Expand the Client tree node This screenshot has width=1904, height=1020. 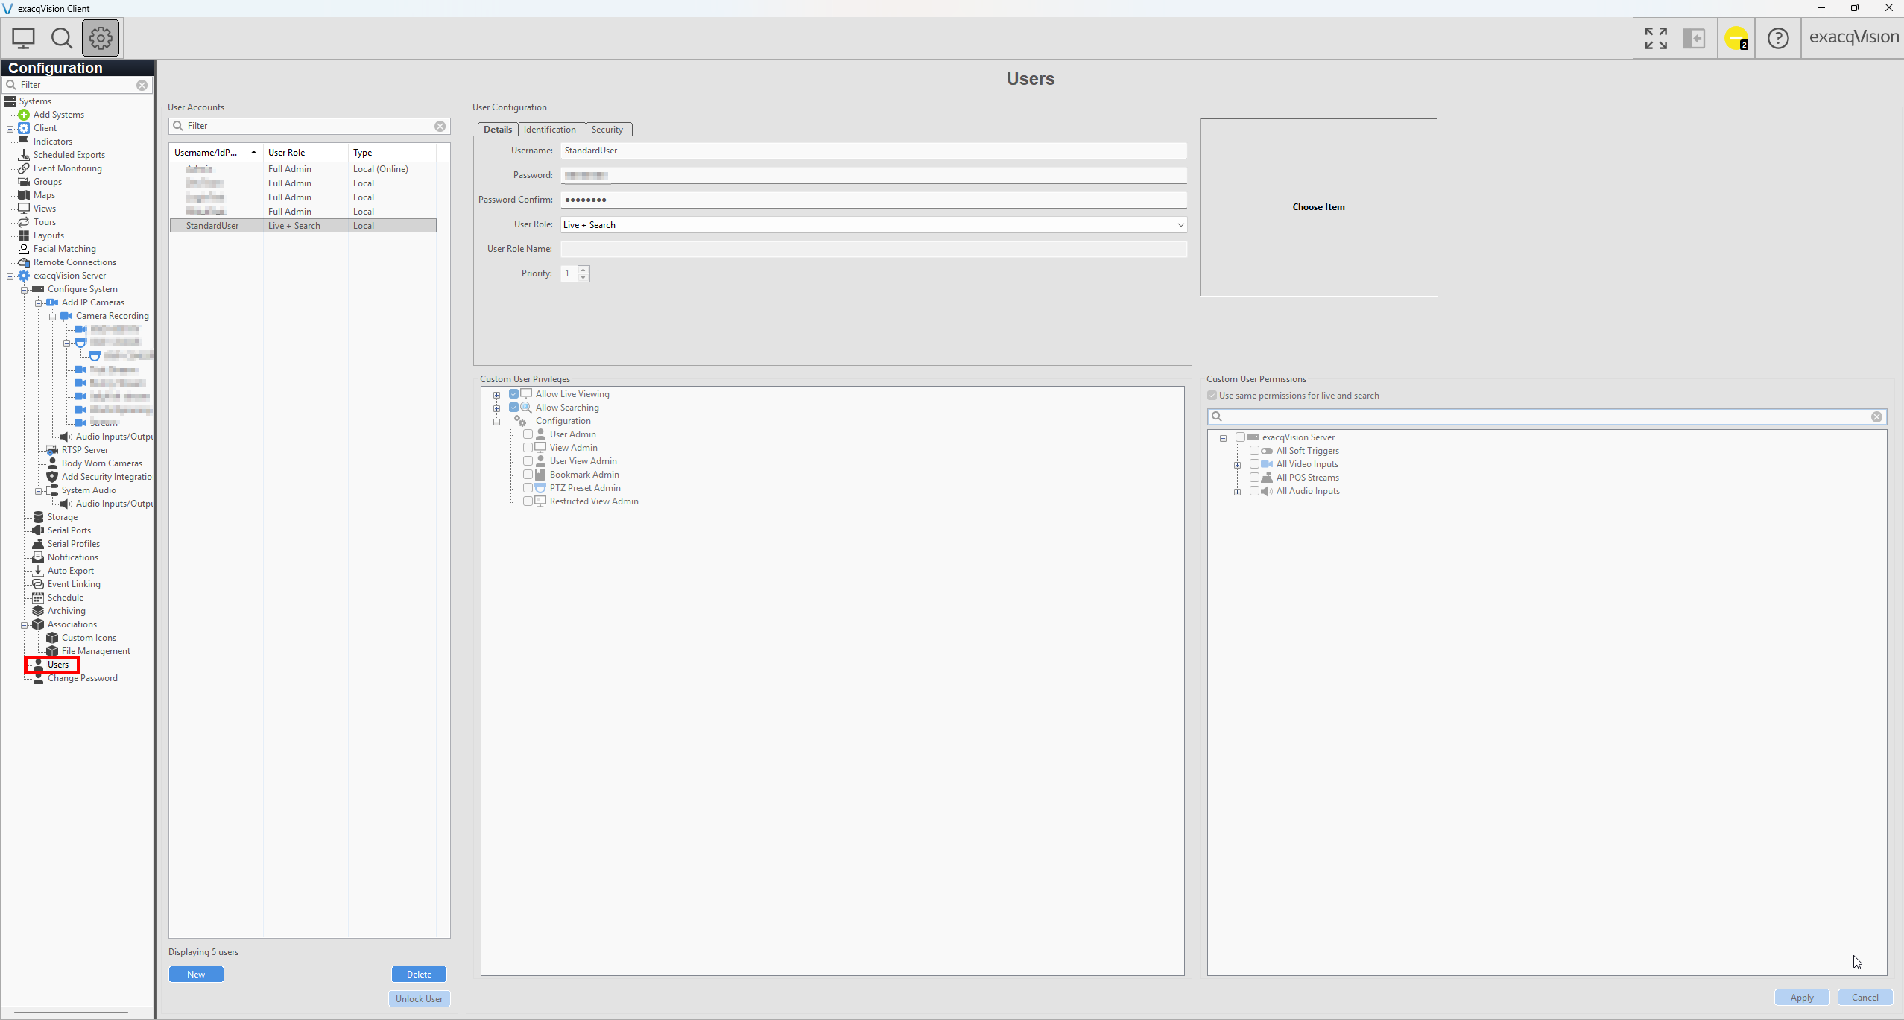click(10, 129)
